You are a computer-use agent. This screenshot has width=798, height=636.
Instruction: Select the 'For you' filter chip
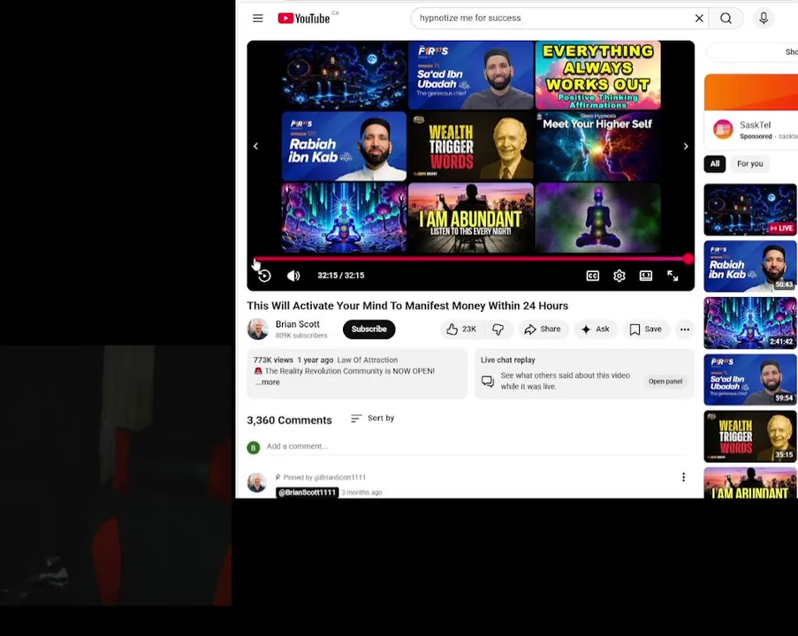pyautogui.click(x=749, y=163)
